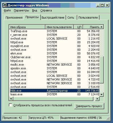Open the Пользователи tab
Screen dimensions: 113x123
coord(88,18)
